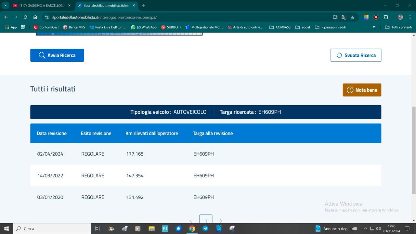Select the ilportaledellautomobilista.it tab
The height and width of the screenshot is (234, 416).
click(106, 6)
